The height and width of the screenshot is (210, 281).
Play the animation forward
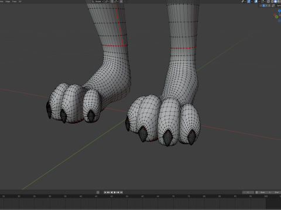[x=115, y=192]
